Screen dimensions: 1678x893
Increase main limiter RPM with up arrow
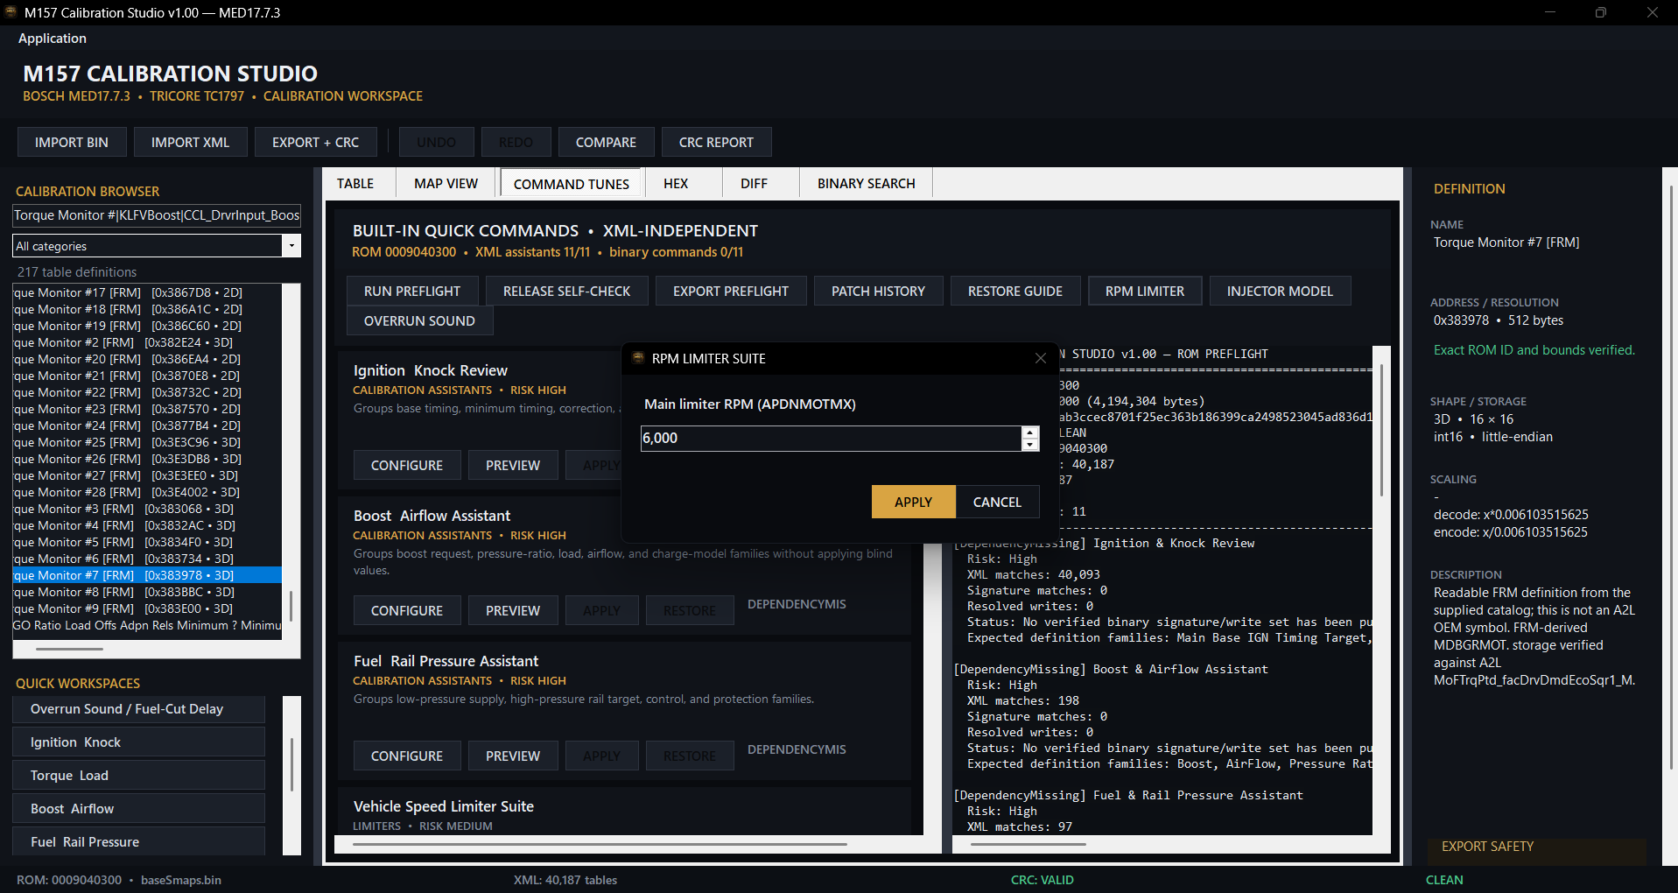click(x=1030, y=432)
